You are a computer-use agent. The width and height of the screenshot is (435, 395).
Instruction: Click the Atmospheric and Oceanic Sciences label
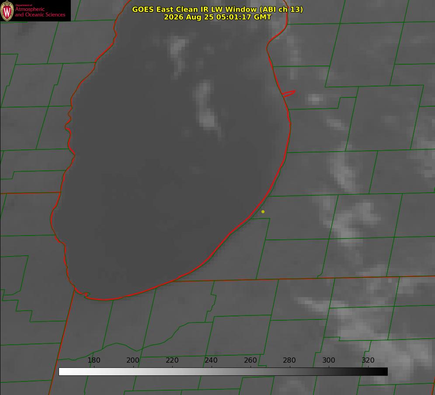[40, 12]
